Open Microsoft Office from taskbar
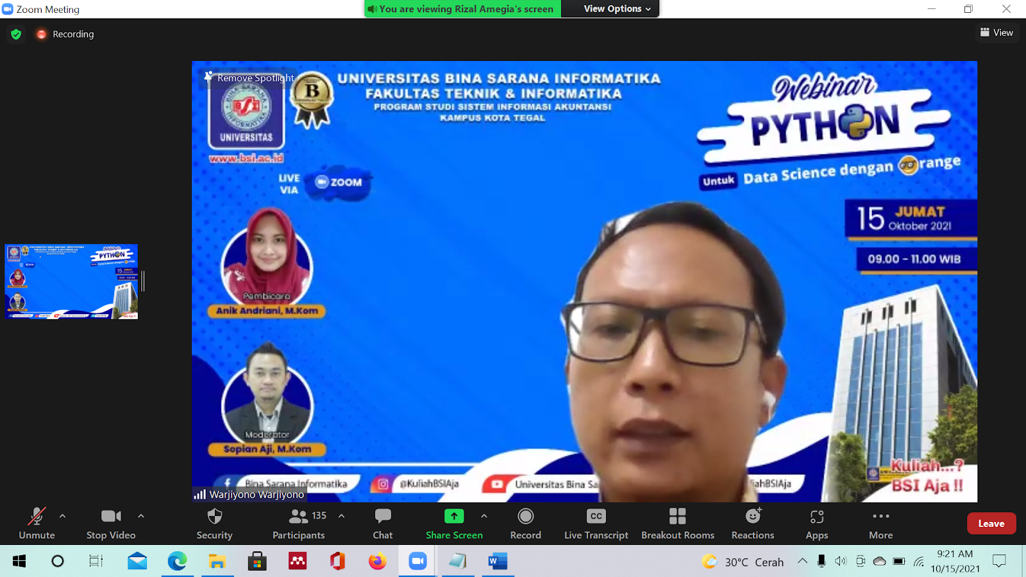Screen dimensions: 1026x577 tap(337, 562)
